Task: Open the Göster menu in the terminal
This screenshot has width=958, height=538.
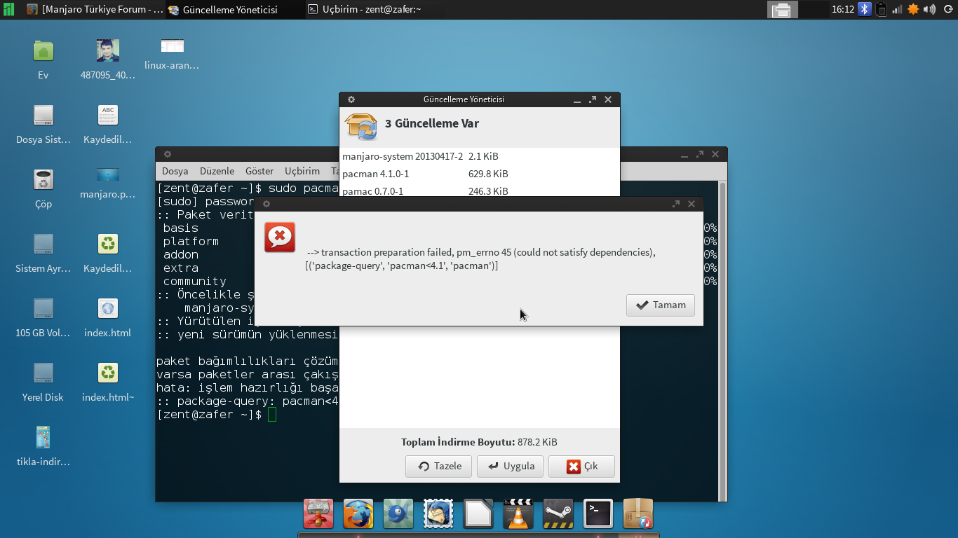Action: pyautogui.click(x=259, y=171)
